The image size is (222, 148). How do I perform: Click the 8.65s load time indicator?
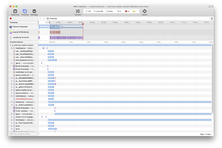coord(109,11)
